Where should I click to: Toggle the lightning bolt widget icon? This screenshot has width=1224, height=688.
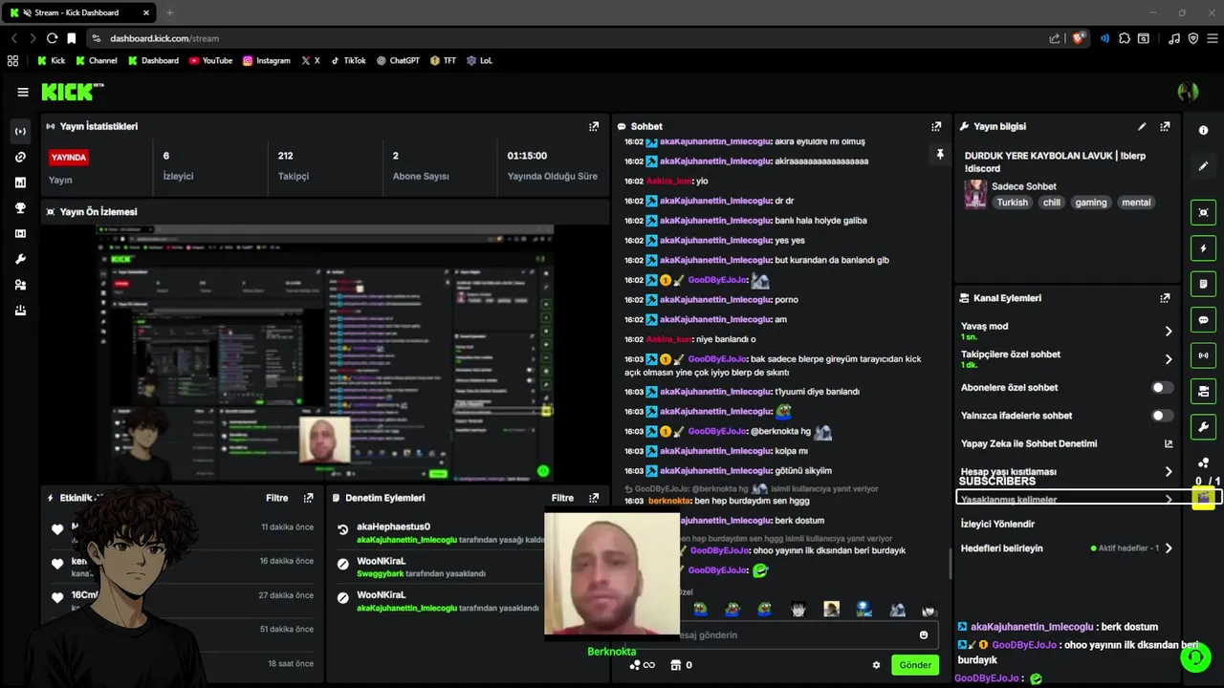click(x=1203, y=248)
